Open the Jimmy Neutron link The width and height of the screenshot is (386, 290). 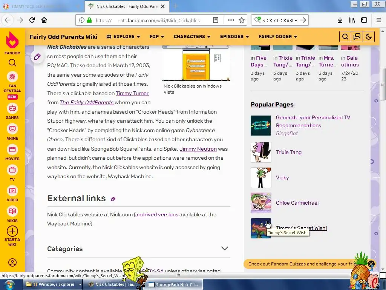[x=198, y=149]
